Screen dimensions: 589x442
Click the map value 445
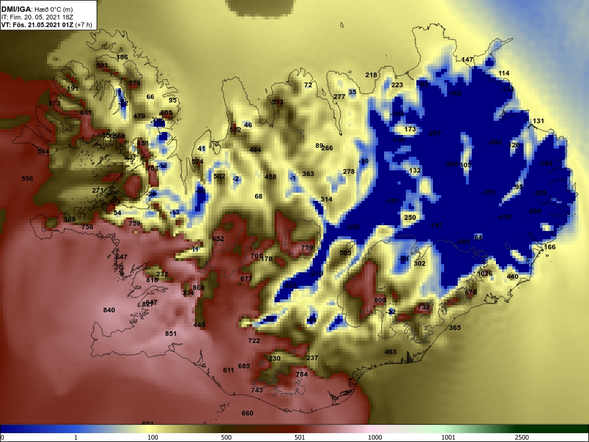tap(199, 325)
